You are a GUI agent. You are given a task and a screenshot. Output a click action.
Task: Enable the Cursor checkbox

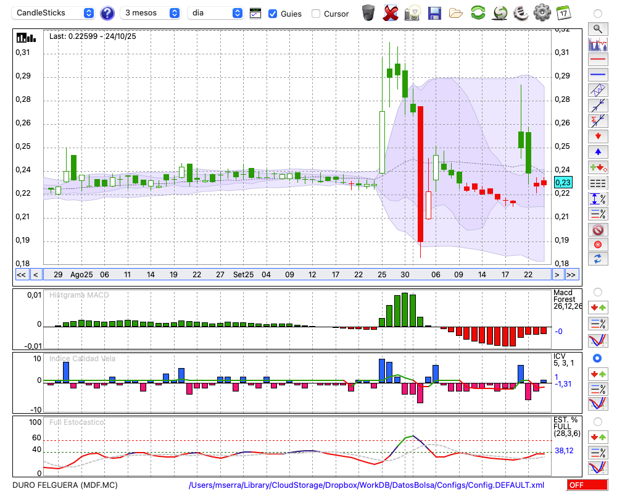tap(316, 14)
